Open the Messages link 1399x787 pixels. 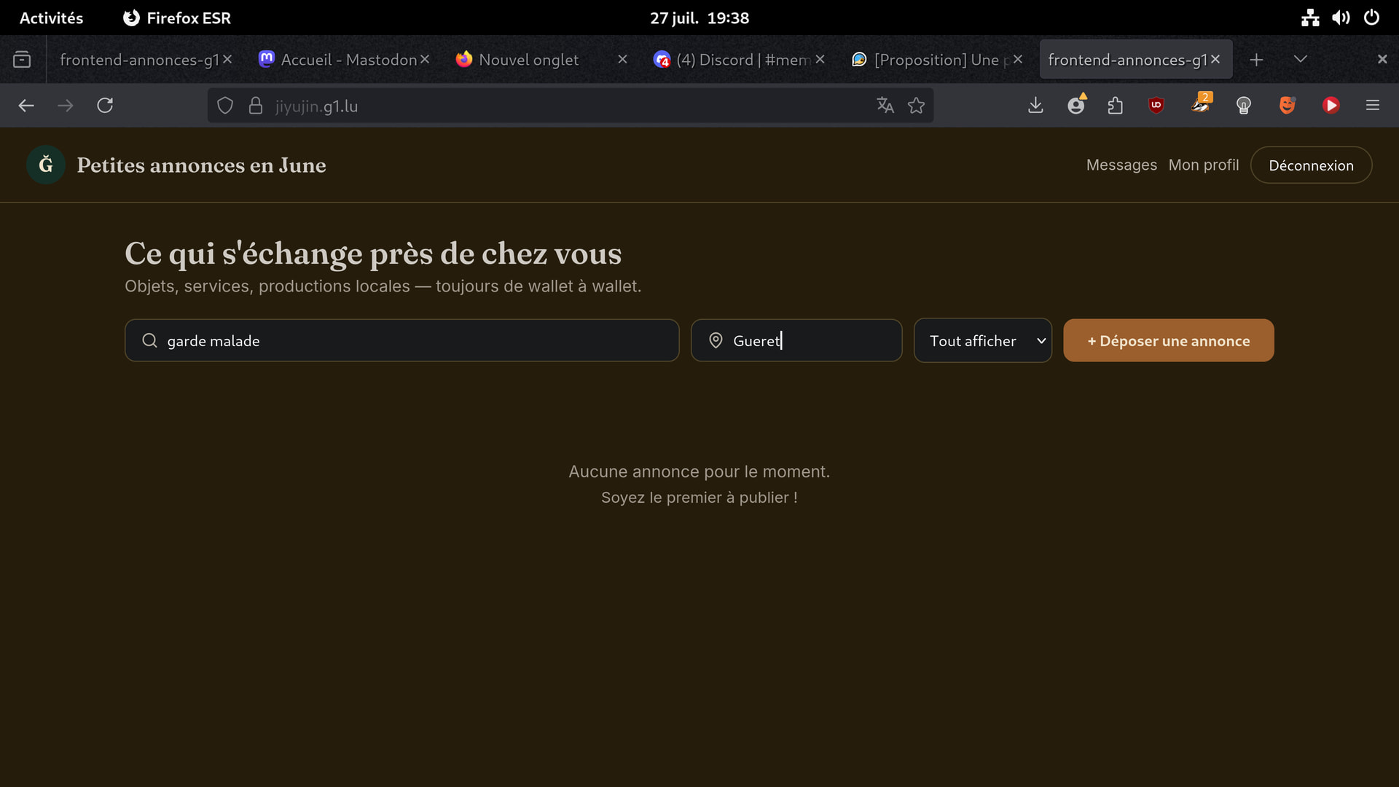pyautogui.click(x=1121, y=165)
